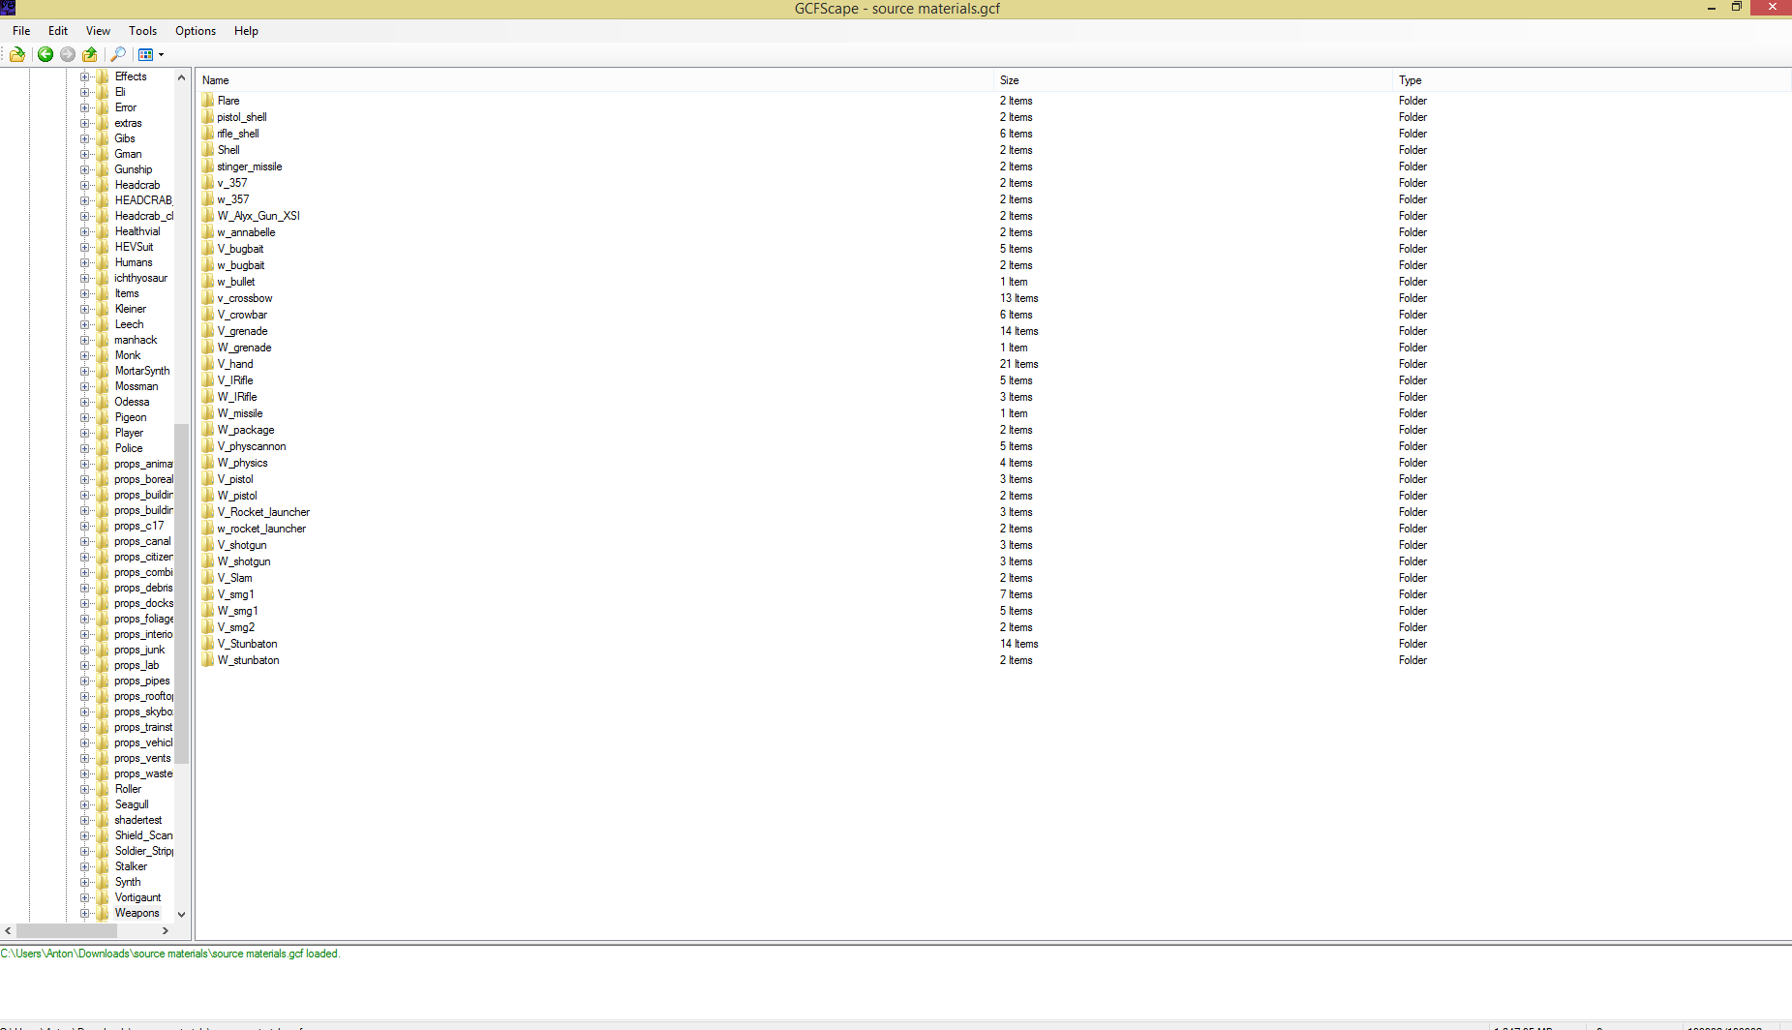Open the View menu
The image size is (1792, 1030).
(98, 31)
